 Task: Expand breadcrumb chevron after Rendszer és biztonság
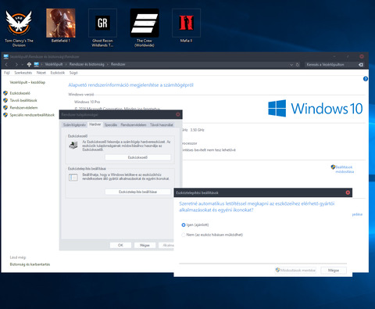click(x=108, y=64)
